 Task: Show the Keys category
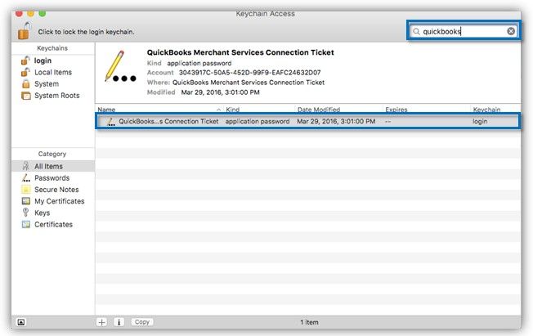coord(43,213)
